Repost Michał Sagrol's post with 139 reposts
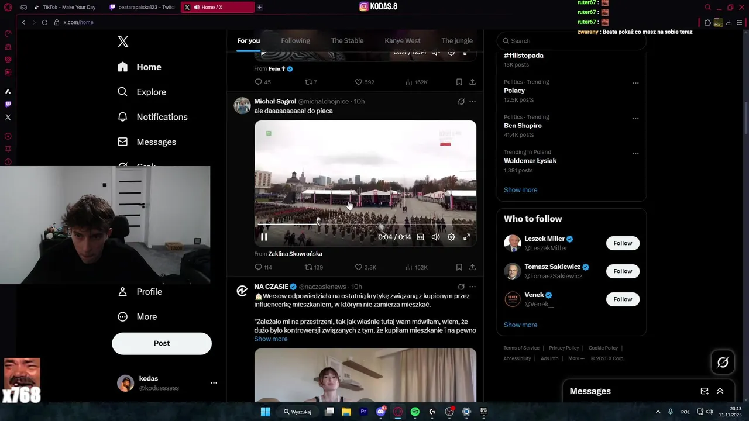749x421 pixels. click(x=314, y=267)
